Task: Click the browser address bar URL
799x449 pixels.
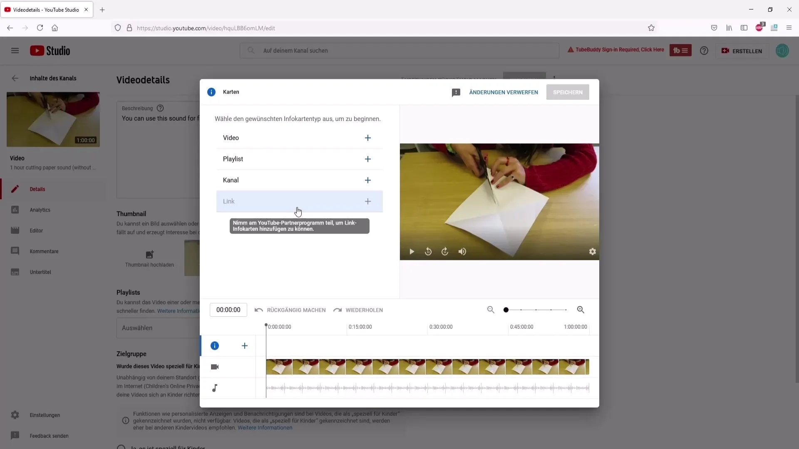Action: tap(206, 28)
